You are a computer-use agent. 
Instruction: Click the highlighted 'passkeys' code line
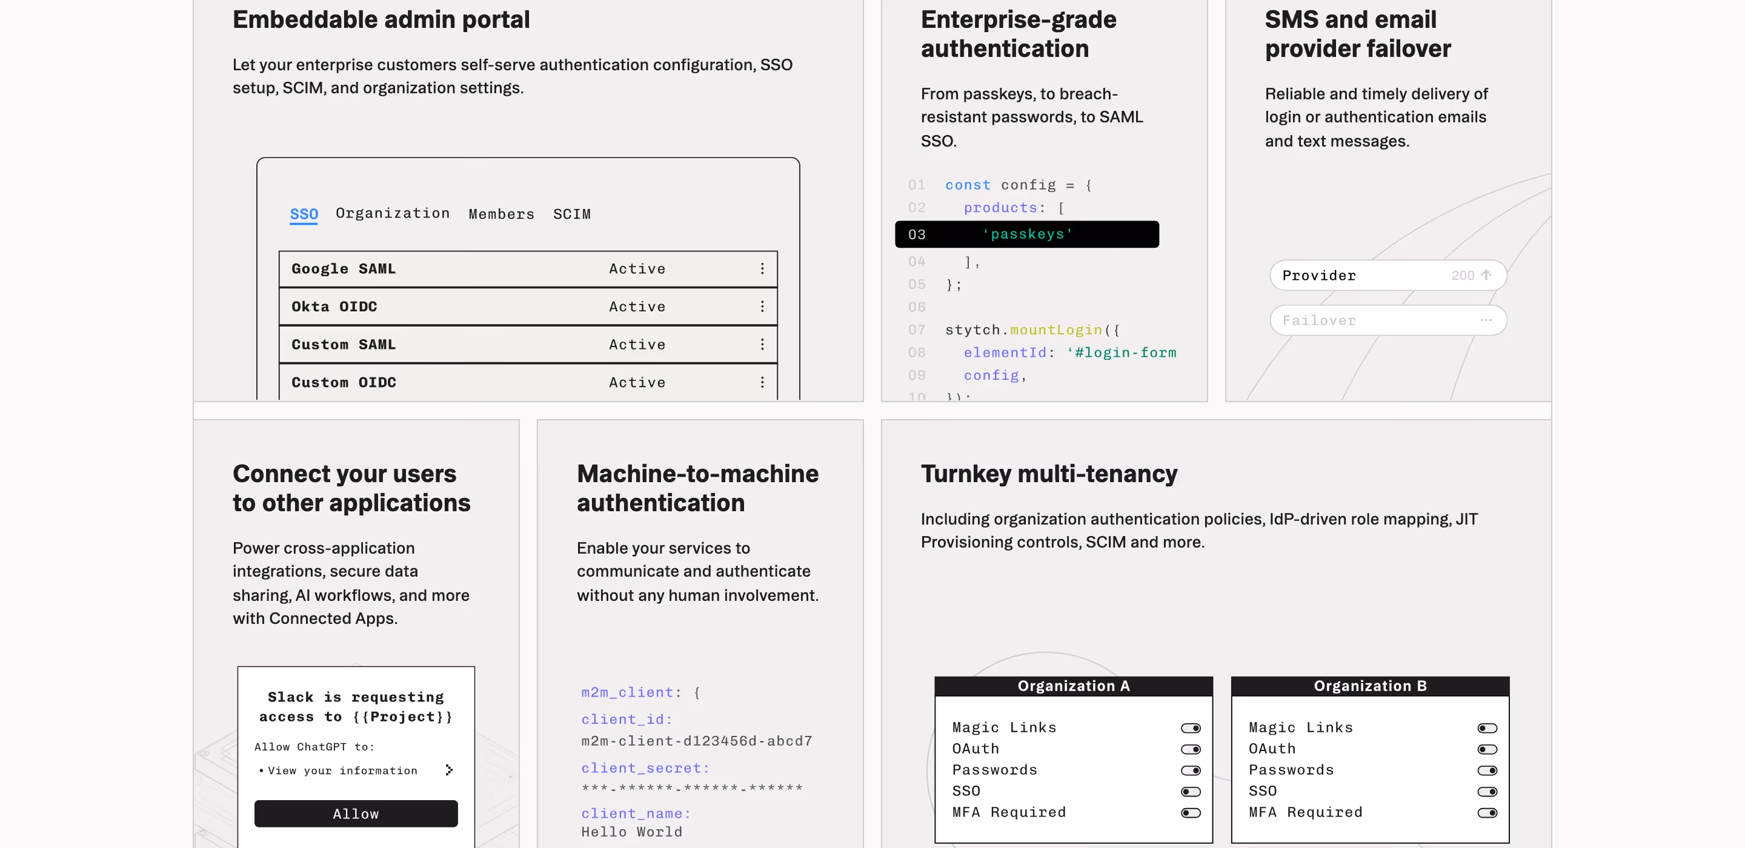pyautogui.click(x=1027, y=234)
